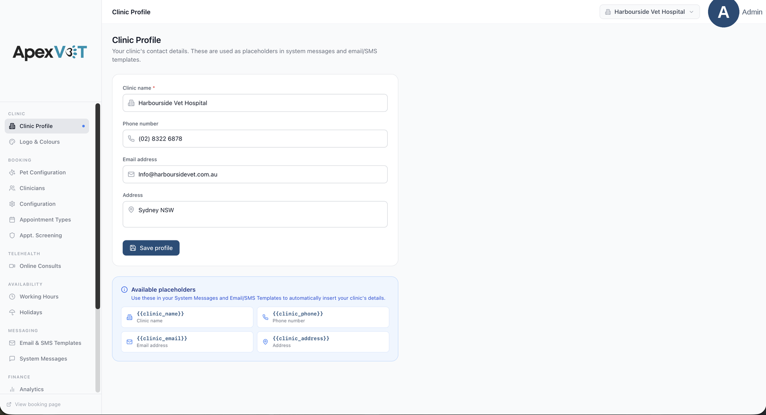Click the Configuration gear icon
Viewport: 766px width, 415px height.
[12, 204]
